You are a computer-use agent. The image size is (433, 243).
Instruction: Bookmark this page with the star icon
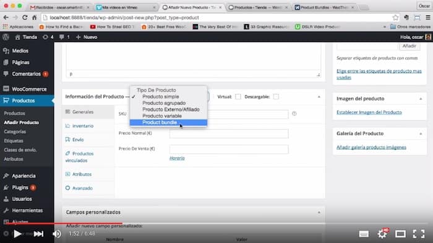click(x=395, y=17)
